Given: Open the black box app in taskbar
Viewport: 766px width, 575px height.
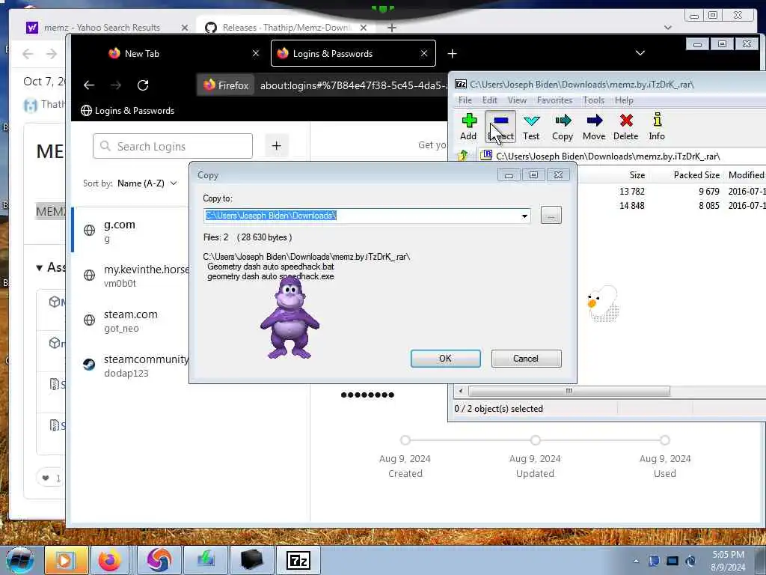Looking at the screenshot, I should tap(252, 560).
